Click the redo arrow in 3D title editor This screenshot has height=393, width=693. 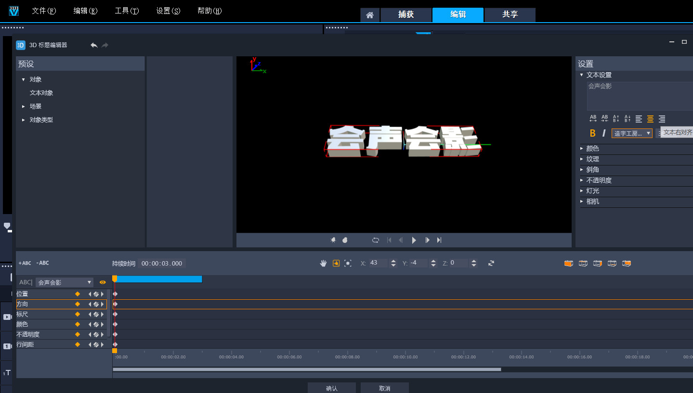click(105, 45)
